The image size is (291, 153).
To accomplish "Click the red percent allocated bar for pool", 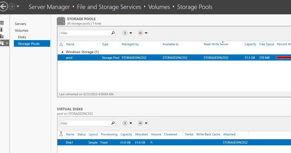I will (x=283, y=58).
